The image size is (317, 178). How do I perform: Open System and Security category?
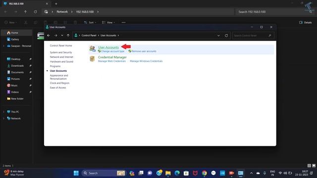tap(61, 52)
